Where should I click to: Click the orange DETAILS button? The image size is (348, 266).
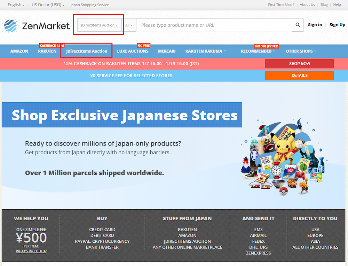tap(299, 76)
